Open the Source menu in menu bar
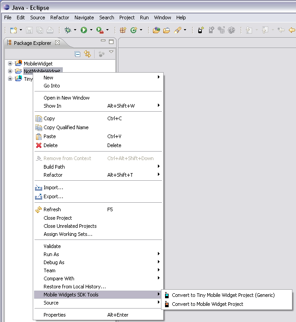The height and width of the screenshot is (322, 296). pyautogui.click(x=38, y=17)
